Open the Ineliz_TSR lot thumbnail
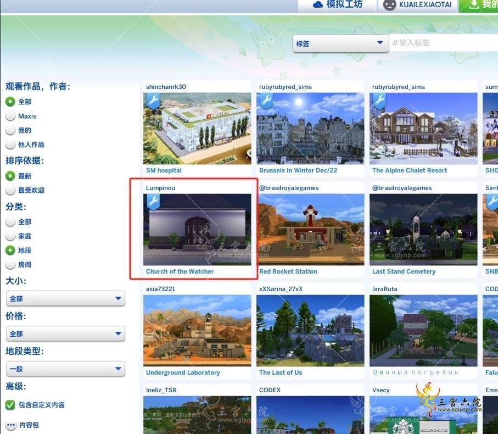Viewport: 498px width, 434px height. 197,415
